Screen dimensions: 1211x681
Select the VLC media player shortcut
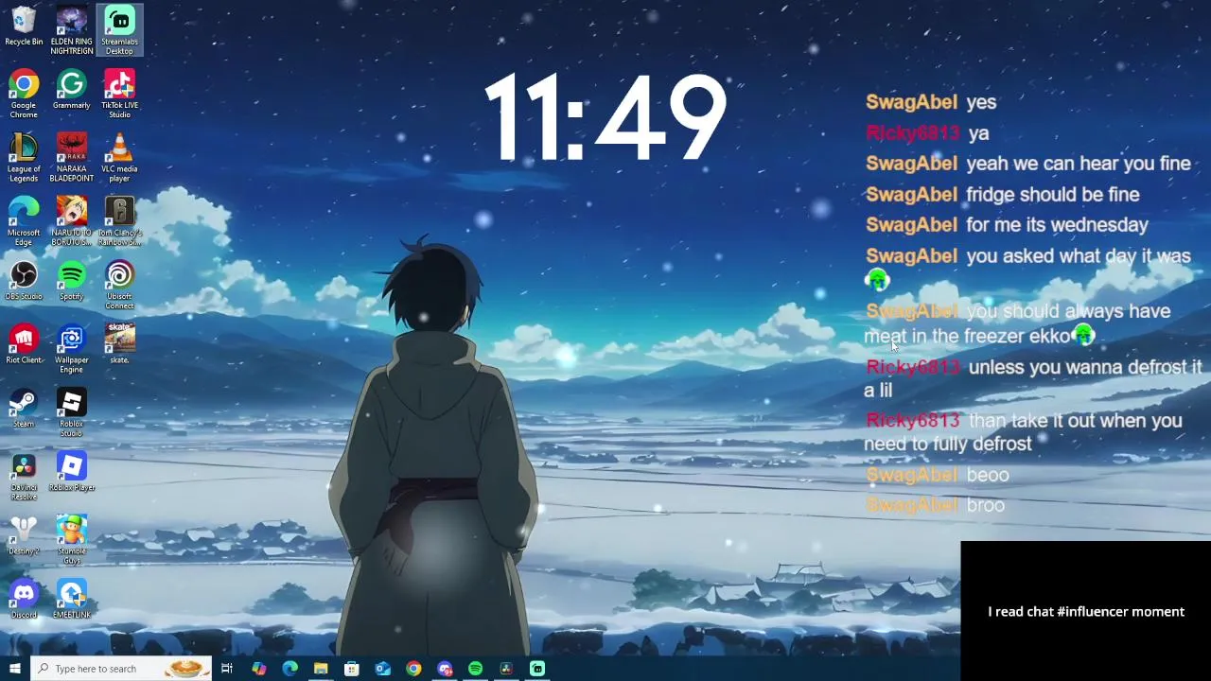[x=119, y=158]
